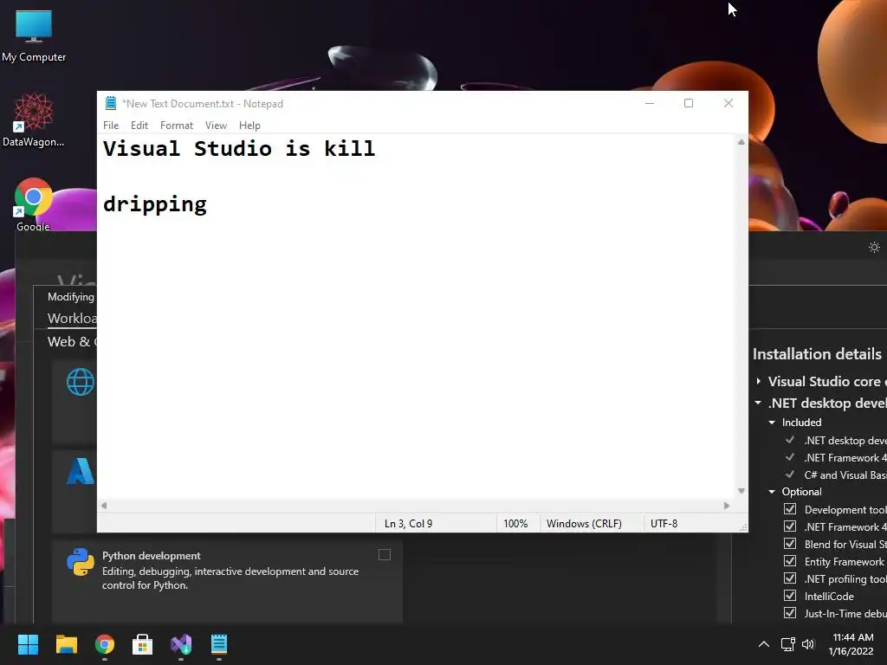Show hidden system tray icons

[x=764, y=644]
